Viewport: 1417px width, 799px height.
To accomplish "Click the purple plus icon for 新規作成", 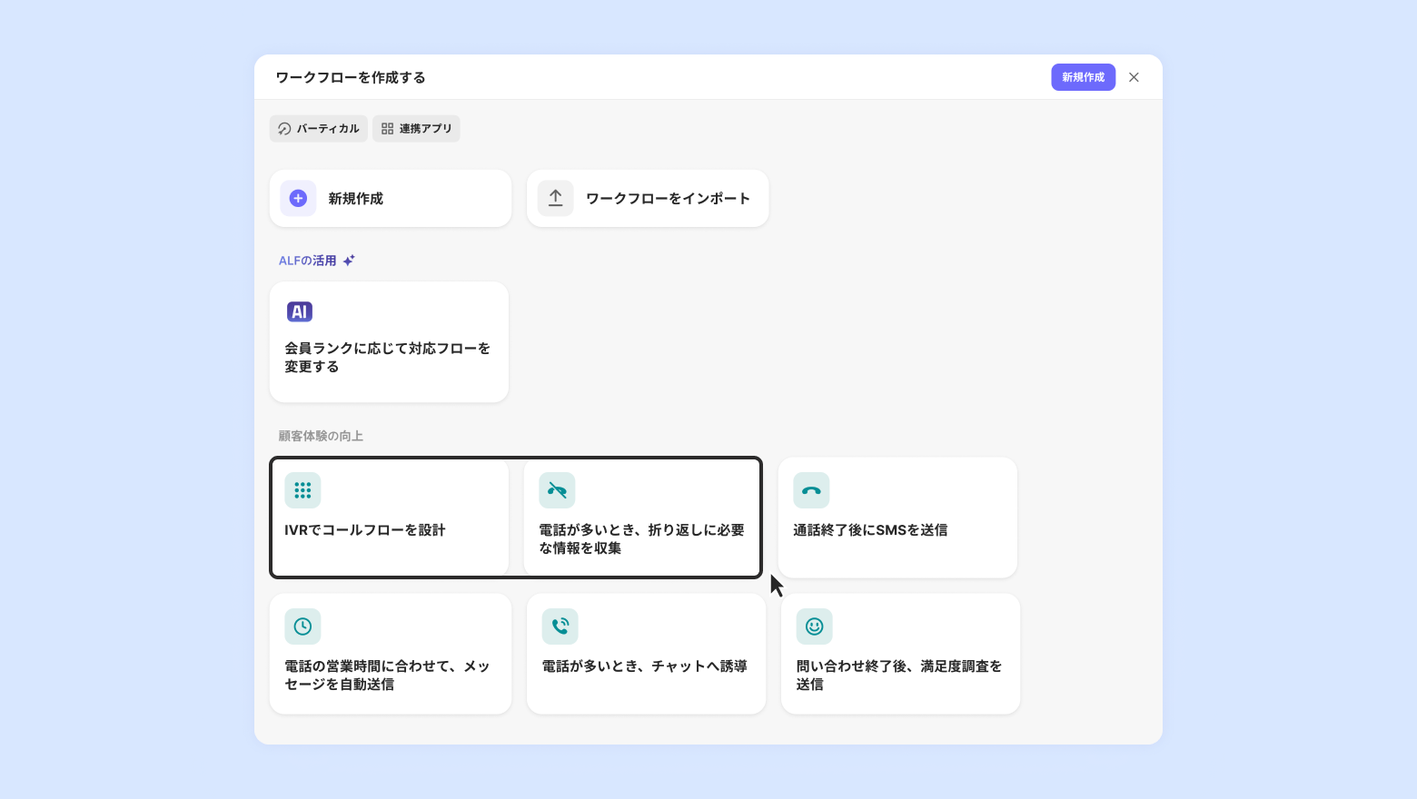I will (x=298, y=198).
